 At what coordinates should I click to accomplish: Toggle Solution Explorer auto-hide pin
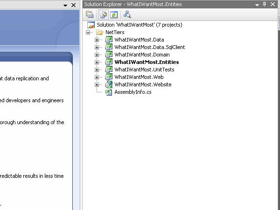tap(265, 4)
